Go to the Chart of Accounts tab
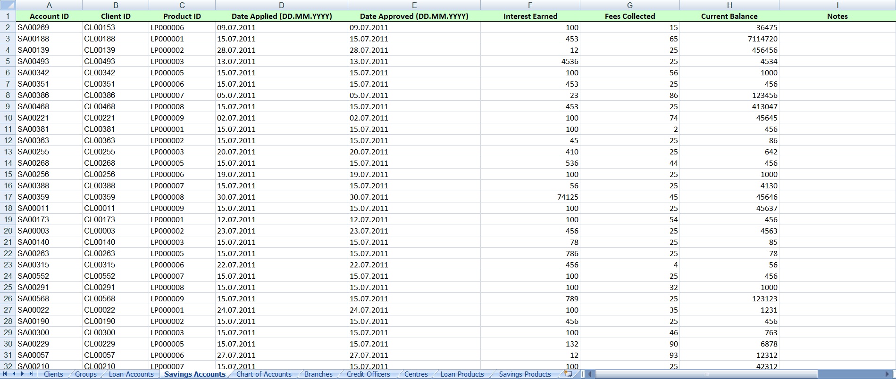Screen dimensions: 896x379 point(264,374)
